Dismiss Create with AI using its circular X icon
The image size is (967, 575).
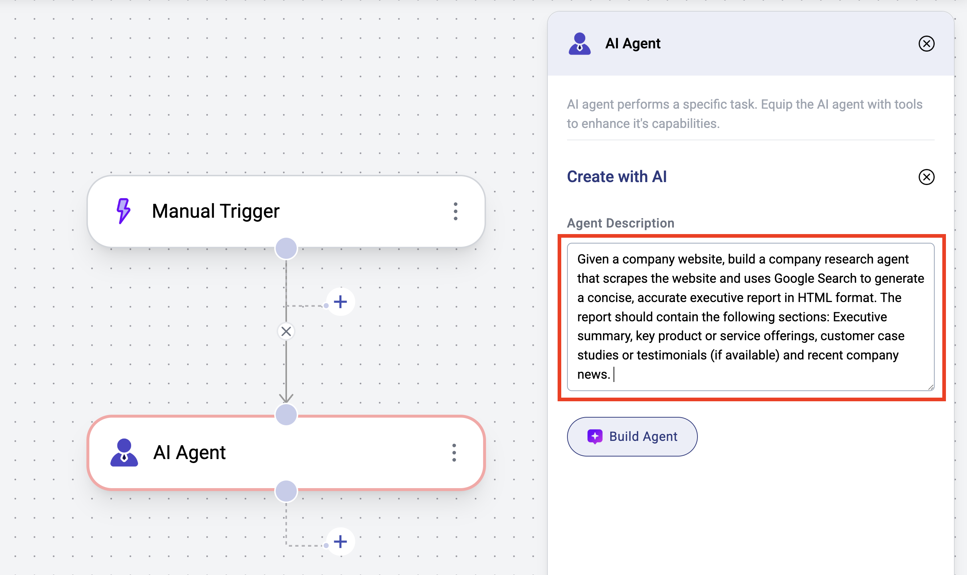click(x=926, y=177)
